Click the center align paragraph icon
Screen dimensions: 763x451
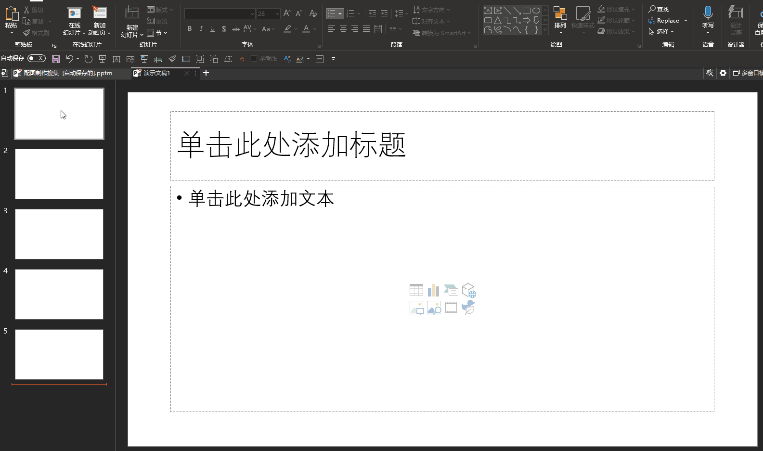(x=343, y=29)
